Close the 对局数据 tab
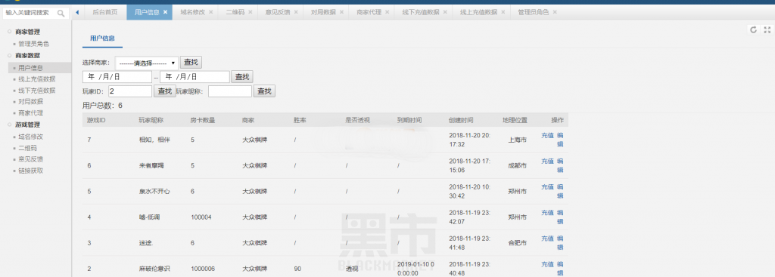Viewport: 775px width, 277px height. point(341,12)
